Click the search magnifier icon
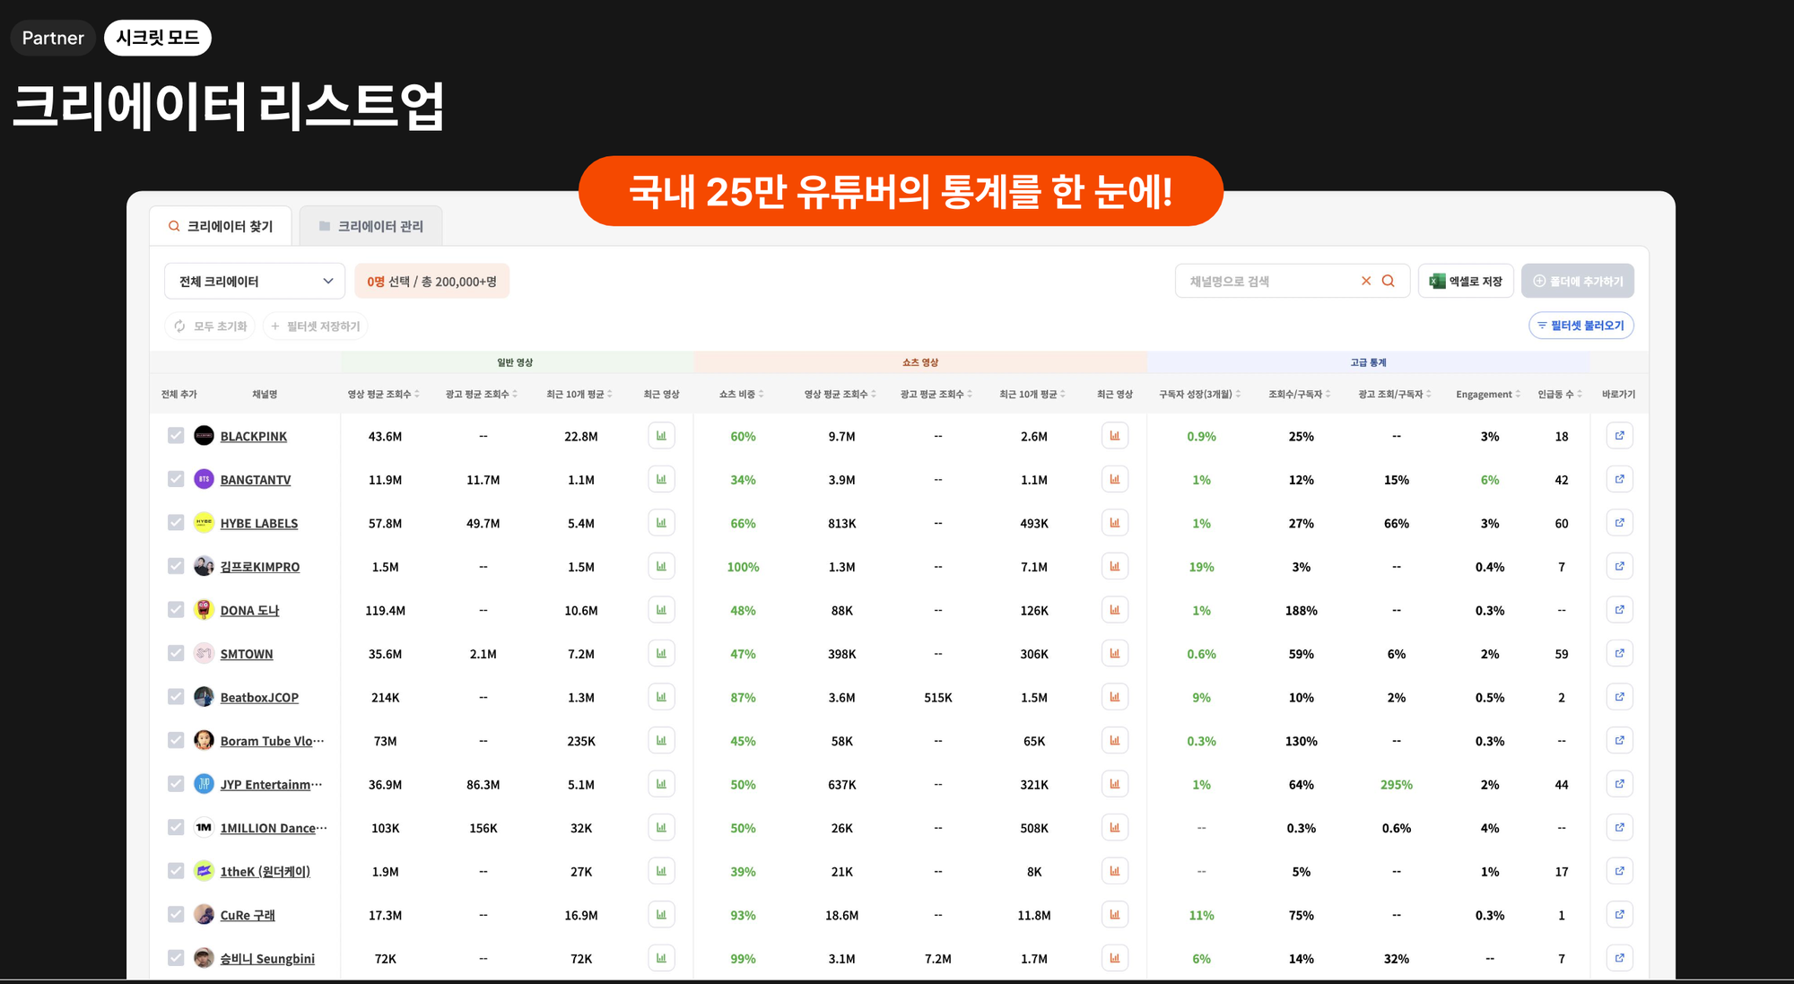Screen dimensions: 1794x984 1388,280
